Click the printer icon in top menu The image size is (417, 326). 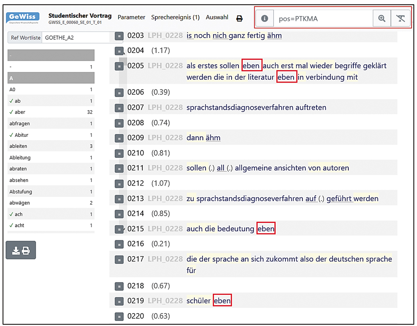click(x=240, y=19)
